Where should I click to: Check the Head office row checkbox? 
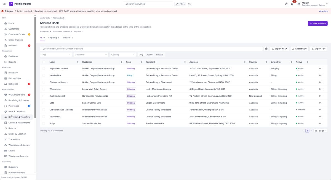[x=44, y=75]
